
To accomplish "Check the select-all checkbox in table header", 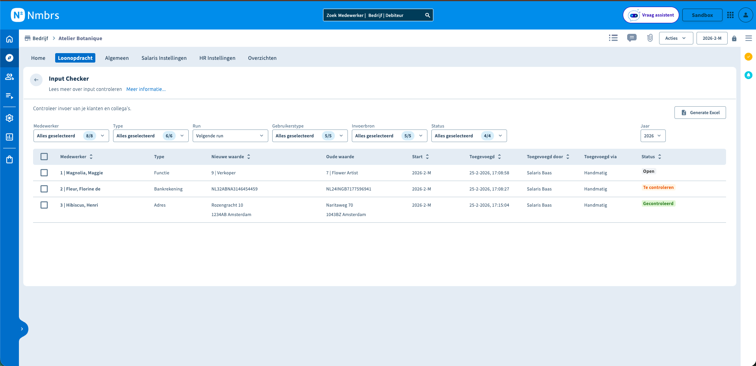I will (44, 157).
